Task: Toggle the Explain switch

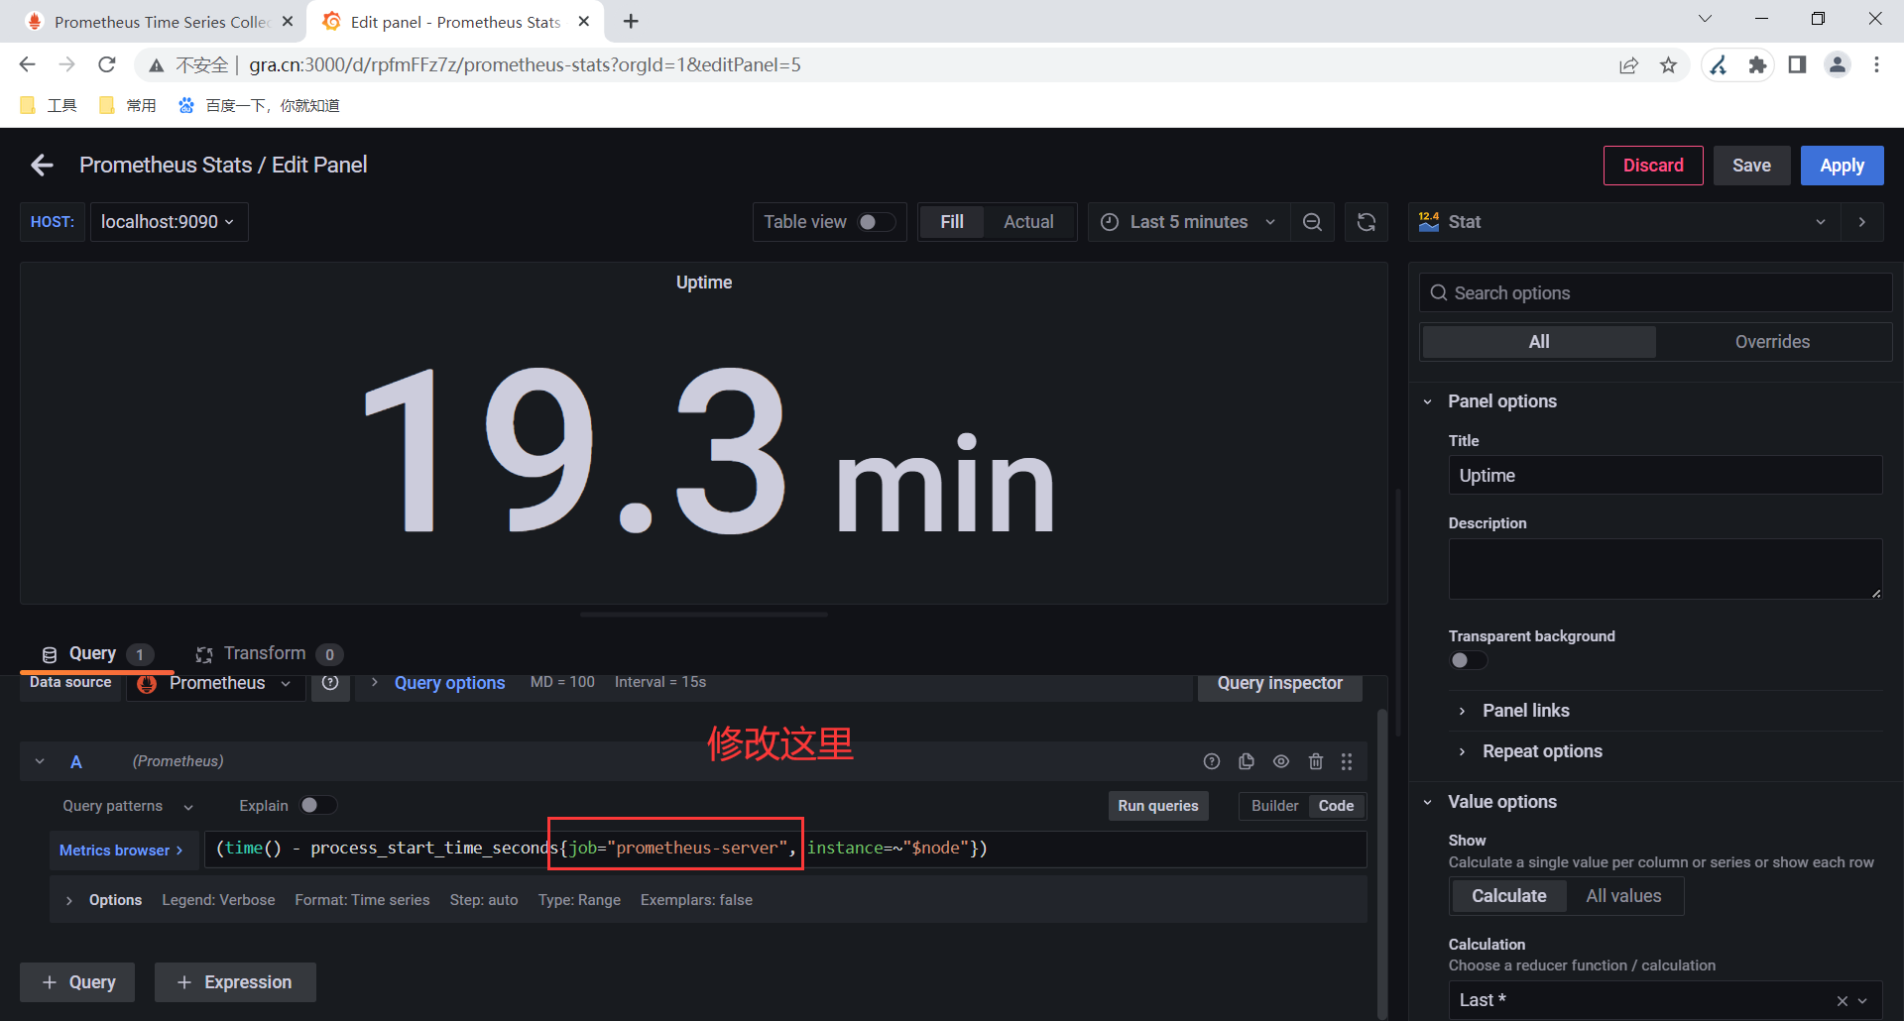Action: pos(318,805)
